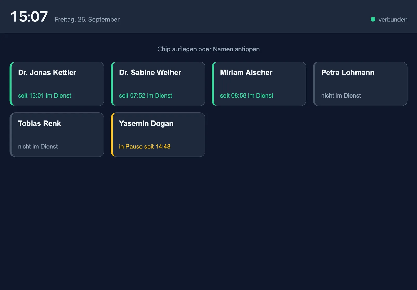Viewport: 417px width, 290px height.
Task: Click 'nicht im Dienst' under Tobias Renk
Action: [38, 147]
